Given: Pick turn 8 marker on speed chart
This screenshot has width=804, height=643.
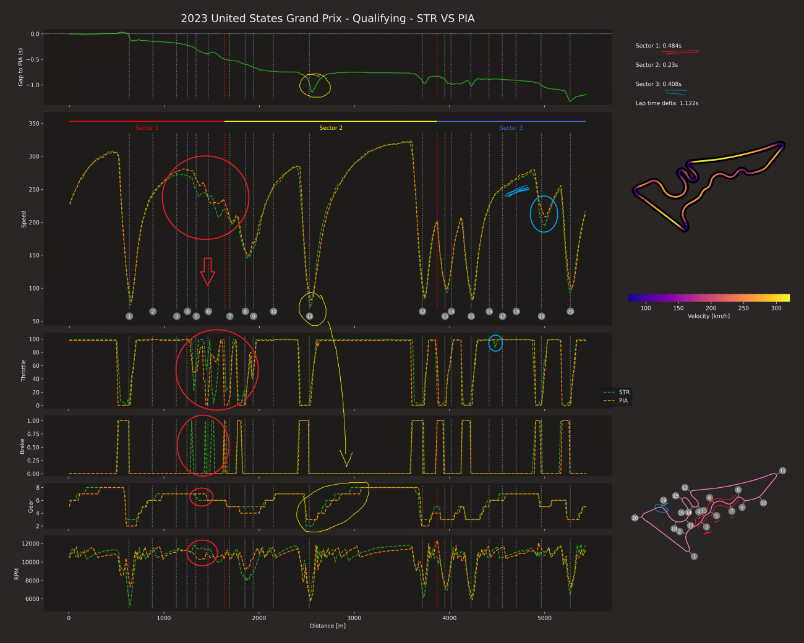Looking at the screenshot, I should pos(245,312).
